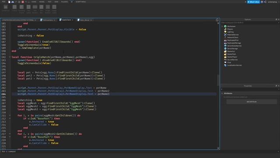This screenshot has width=280, height=158.
Task: Click the StarterGui folder icon
Action: point(225,51)
